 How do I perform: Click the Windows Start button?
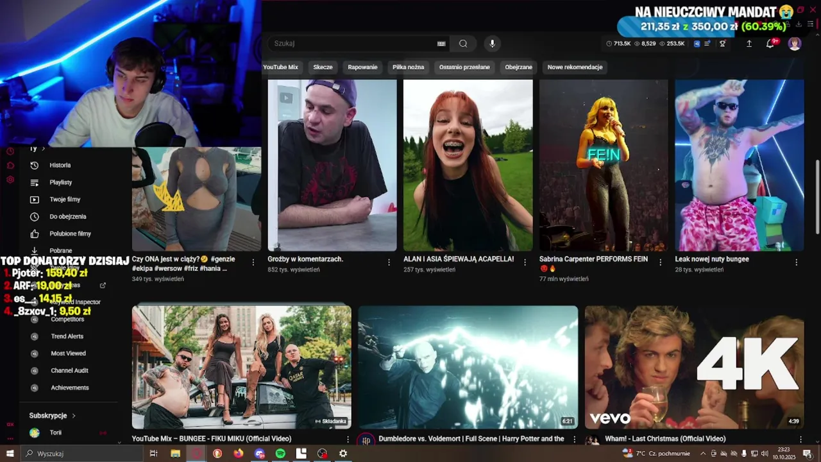tap(10, 454)
